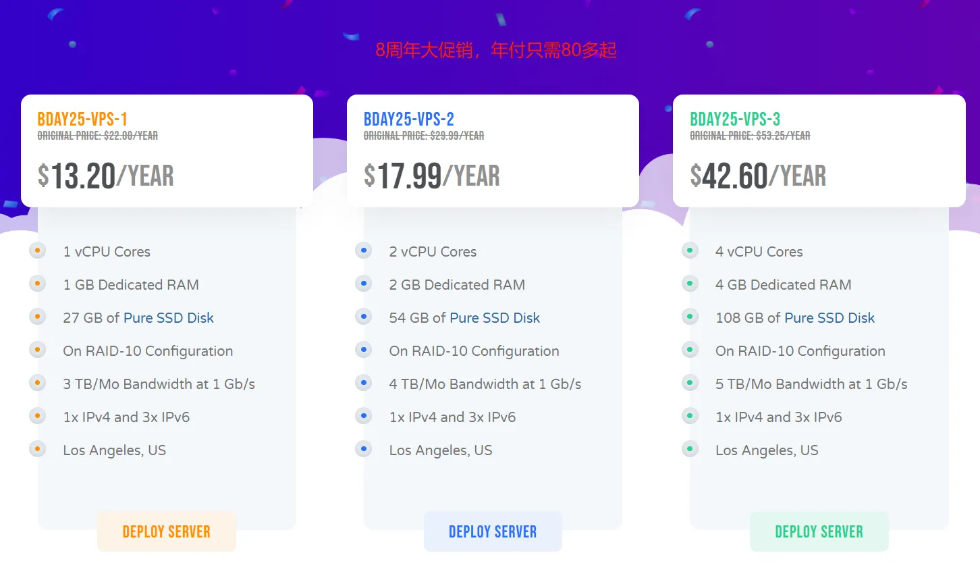Click the green bullet next to 5 TB/Mo Bandwidth
This screenshot has width=980, height=578.
click(x=690, y=383)
